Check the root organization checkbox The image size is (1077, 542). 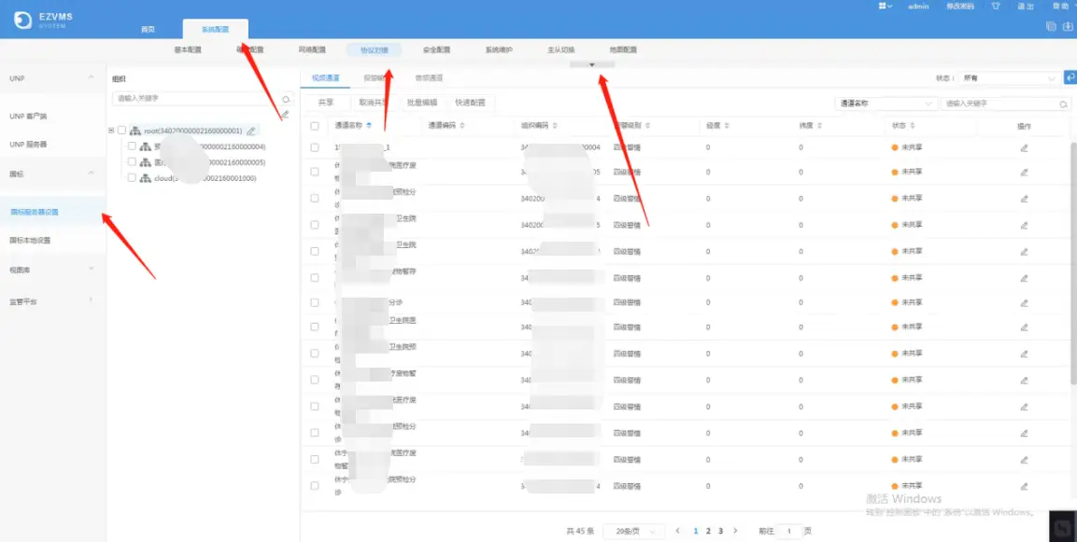(121, 131)
